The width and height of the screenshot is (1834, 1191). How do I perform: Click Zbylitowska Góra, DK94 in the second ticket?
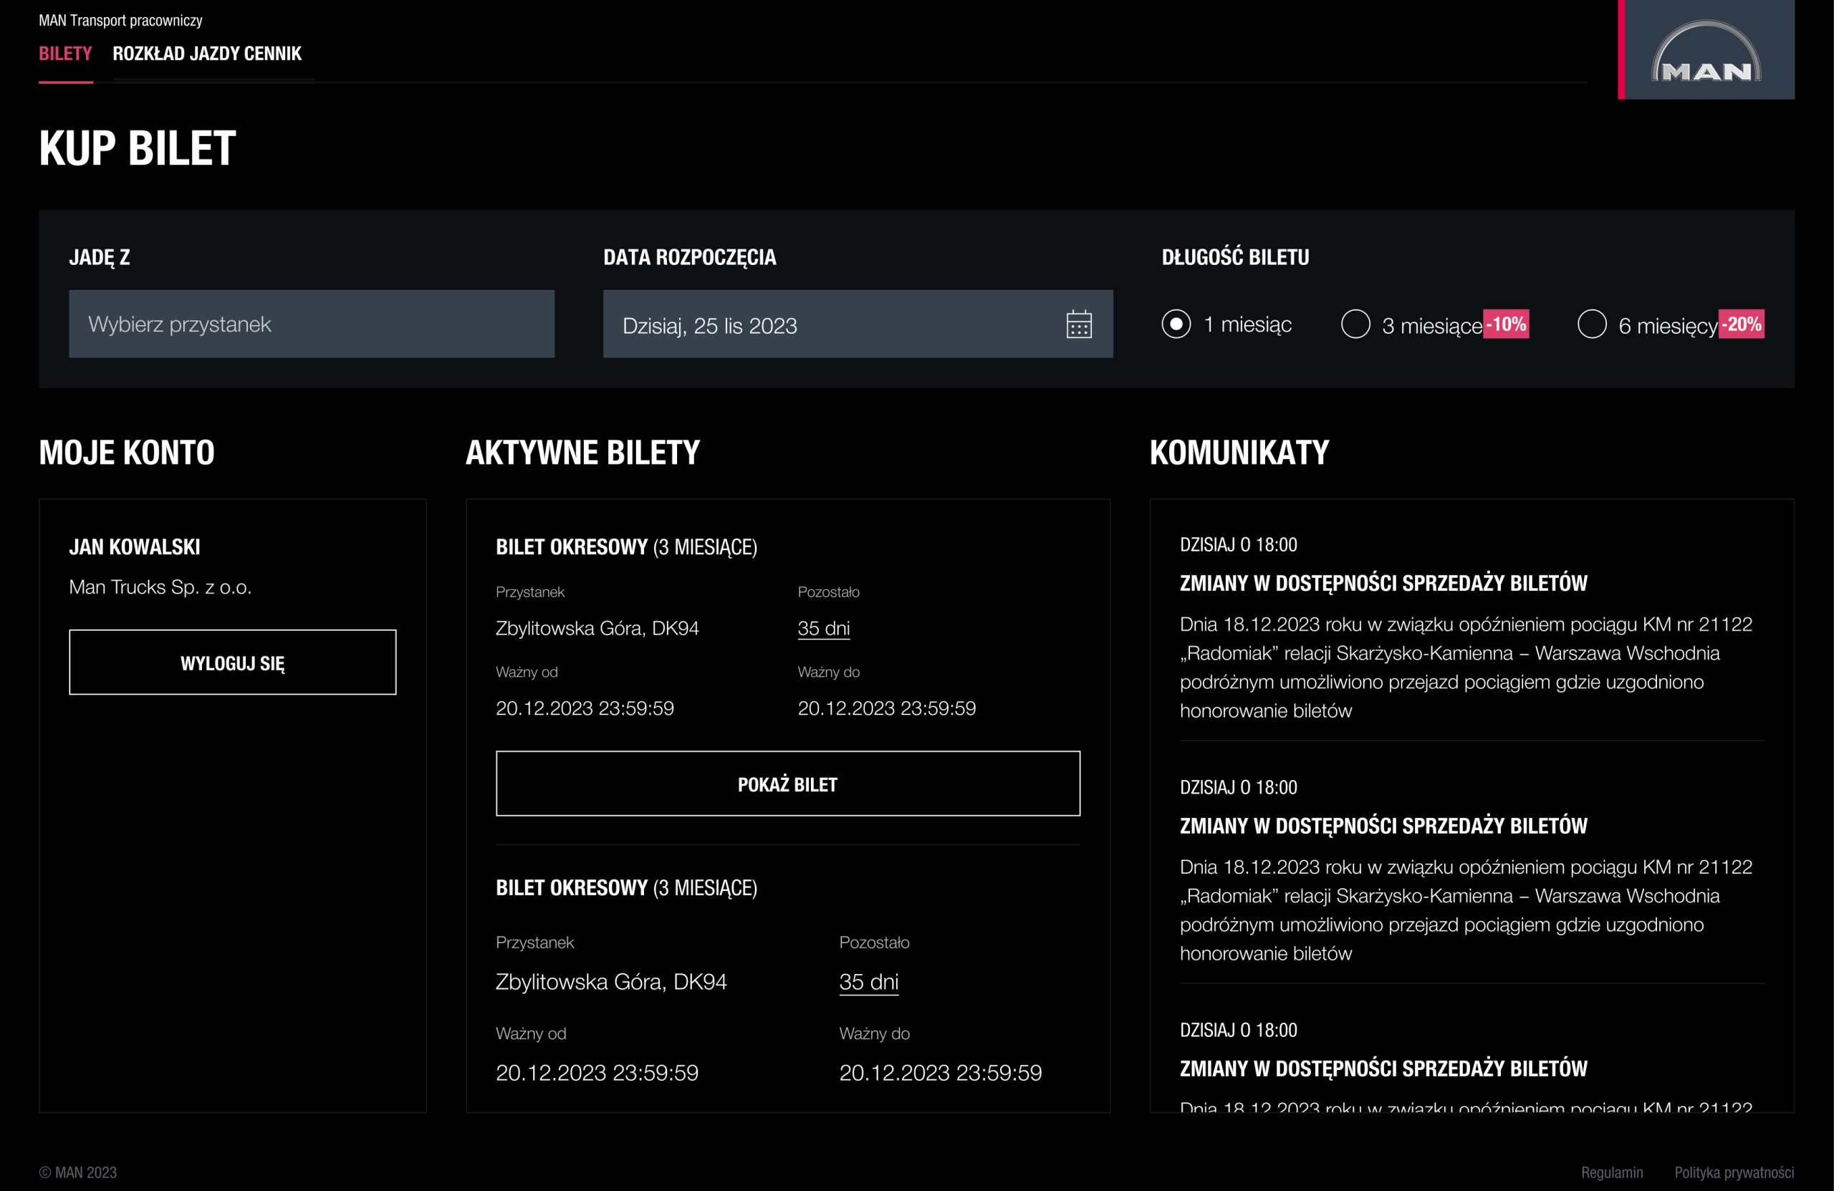coord(611,982)
